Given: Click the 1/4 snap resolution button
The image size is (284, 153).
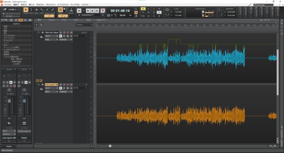Looking at the screenshot, I should (49, 16).
